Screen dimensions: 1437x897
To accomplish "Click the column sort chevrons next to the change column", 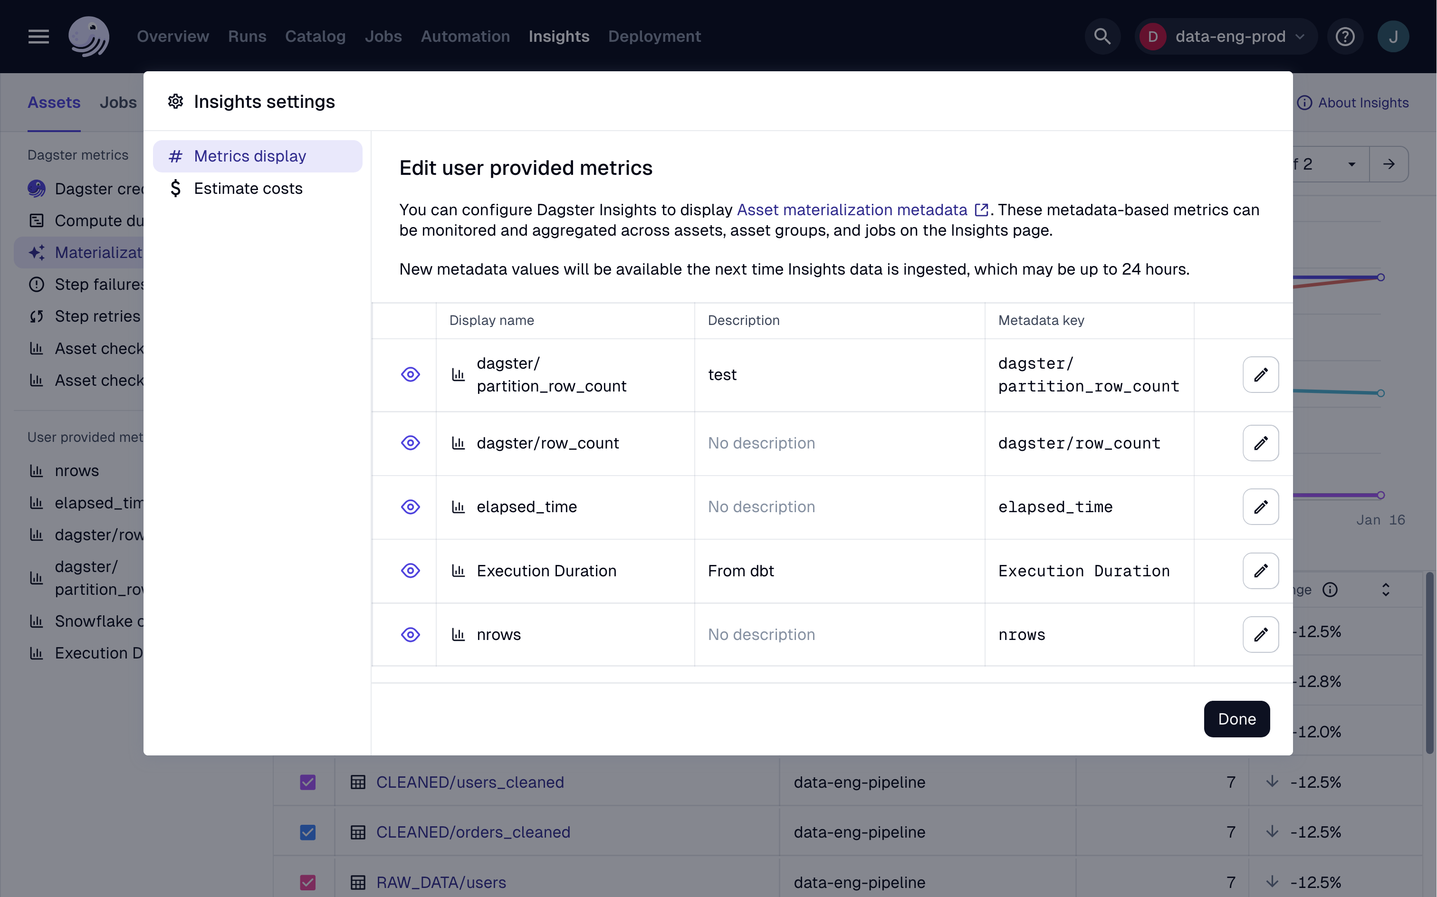I will [1385, 589].
